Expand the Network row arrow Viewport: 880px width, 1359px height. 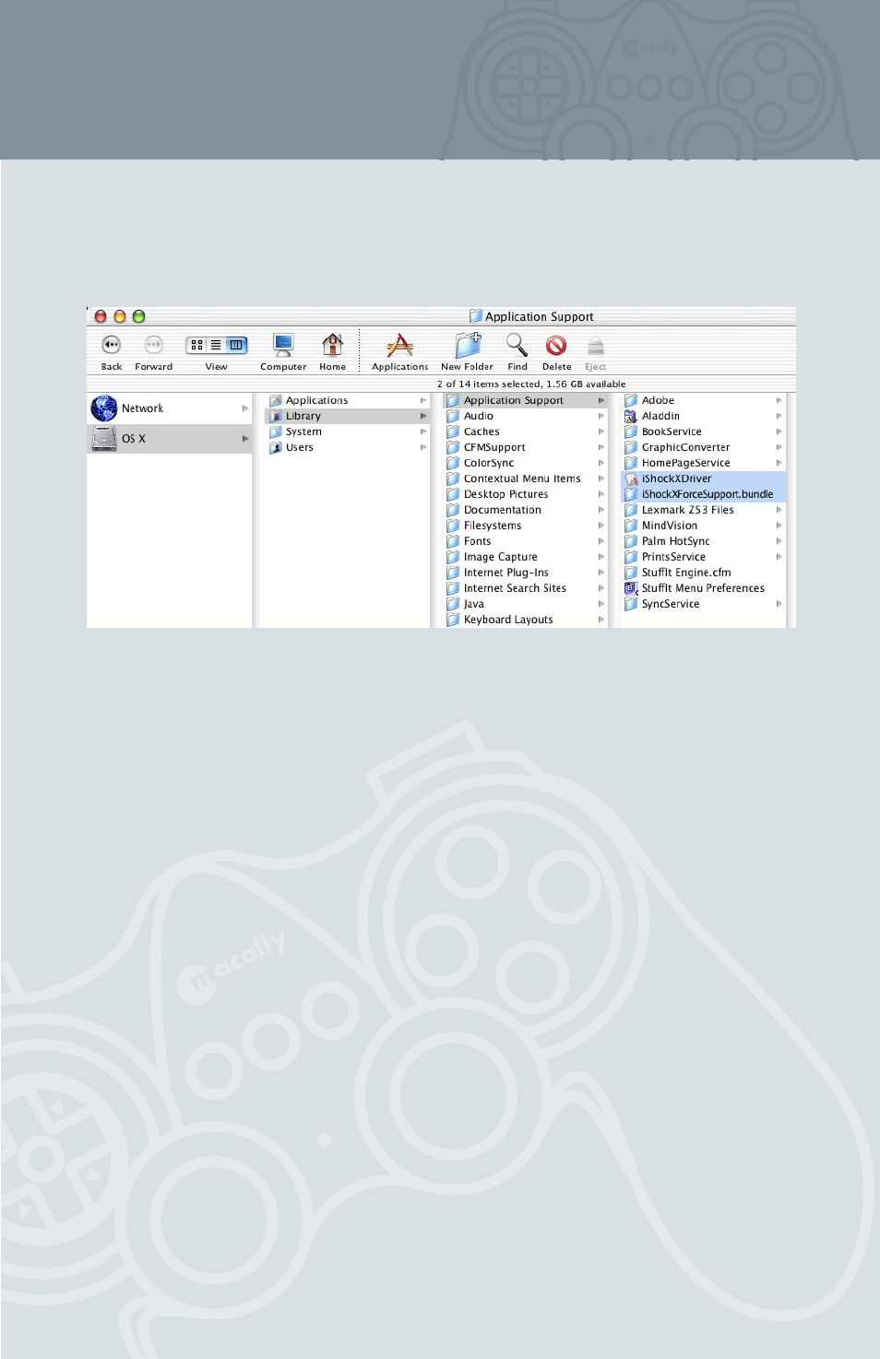[245, 408]
